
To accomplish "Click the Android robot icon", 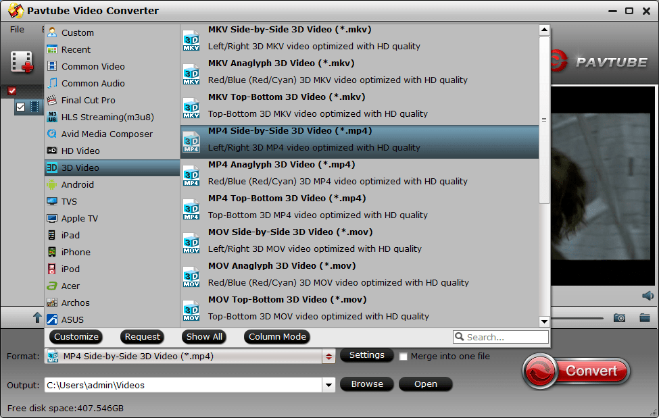I will point(52,184).
